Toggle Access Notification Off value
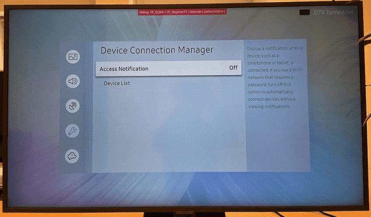 (x=233, y=68)
